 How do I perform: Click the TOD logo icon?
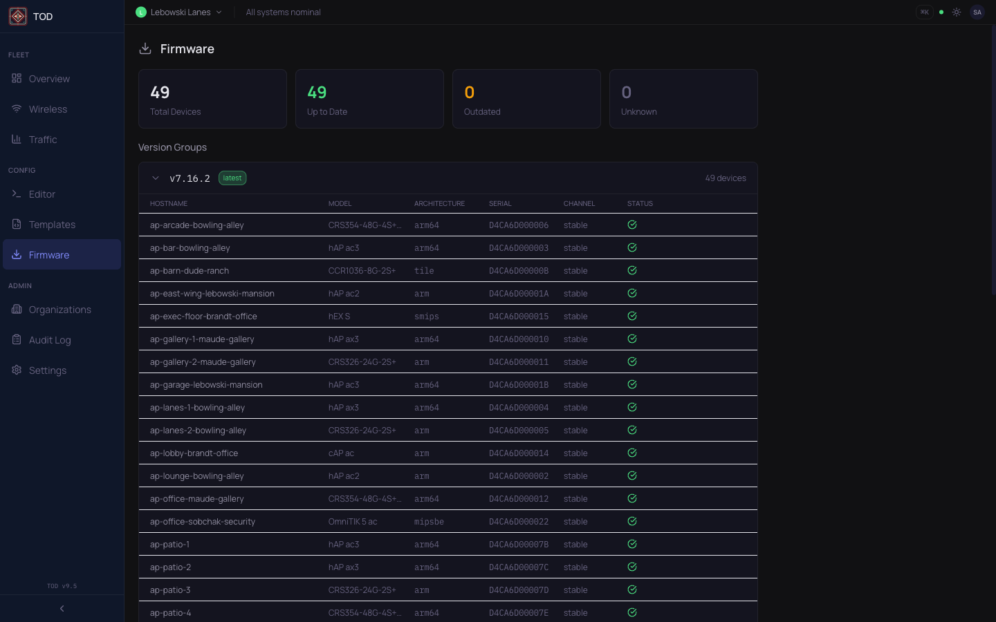pos(18,16)
